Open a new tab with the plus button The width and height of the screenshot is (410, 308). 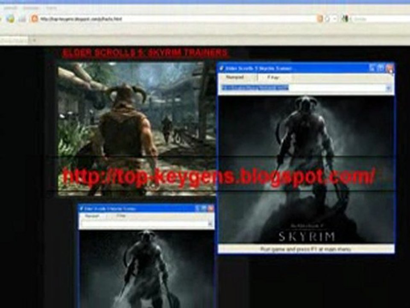pos(34,40)
